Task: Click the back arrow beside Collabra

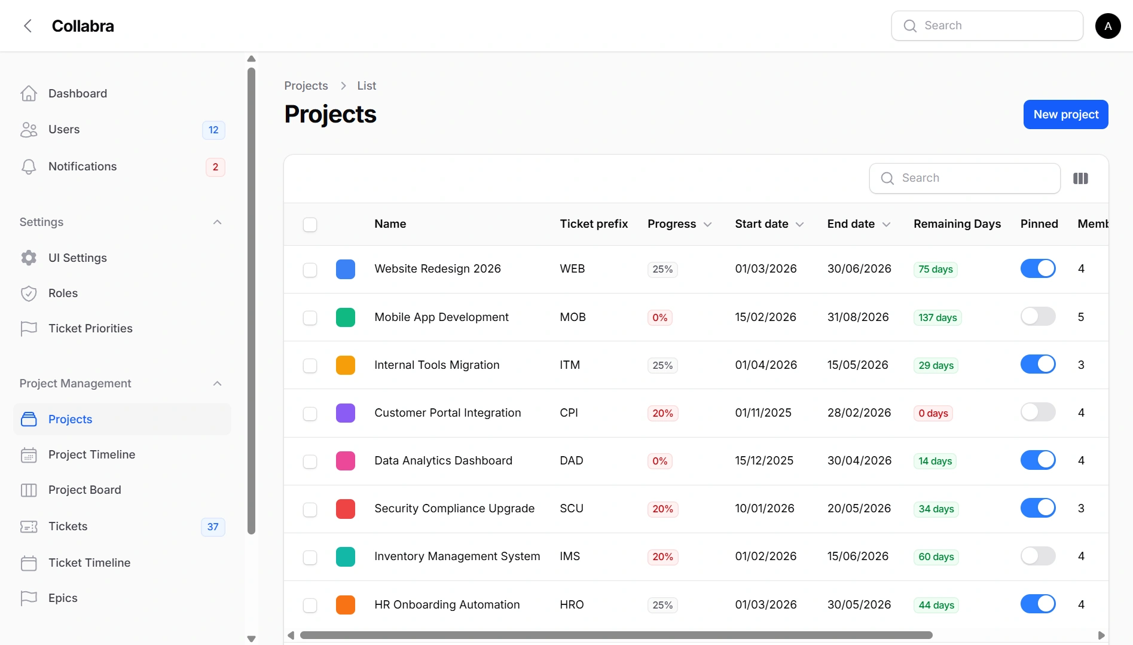Action: [x=28, y=26]
